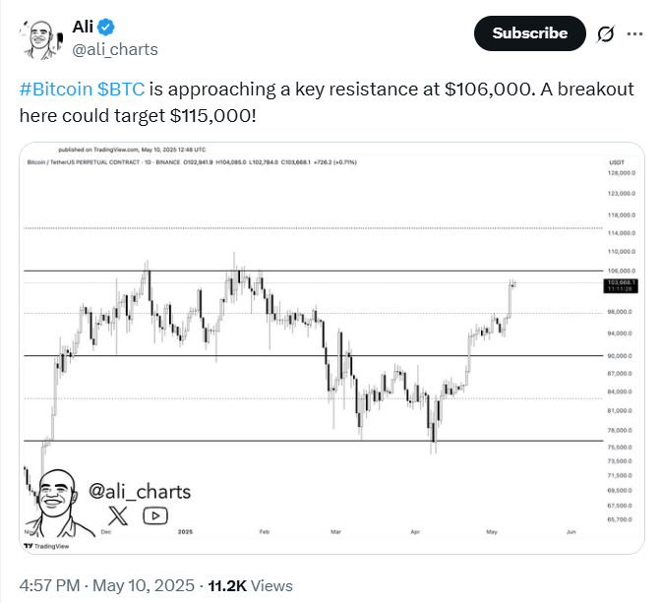Click the 'published on TradingView.com' caption
Screen dimensions: 662x603
pyautogui.click(x=132, y=150)
